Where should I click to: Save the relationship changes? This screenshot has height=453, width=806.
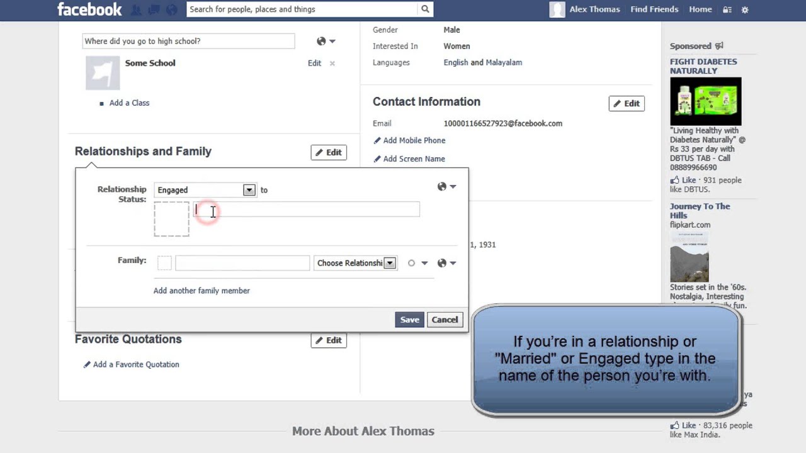point(409,320)
